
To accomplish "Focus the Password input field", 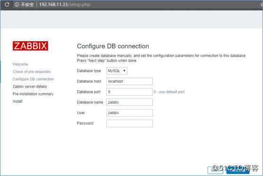I will pos(130,123).
